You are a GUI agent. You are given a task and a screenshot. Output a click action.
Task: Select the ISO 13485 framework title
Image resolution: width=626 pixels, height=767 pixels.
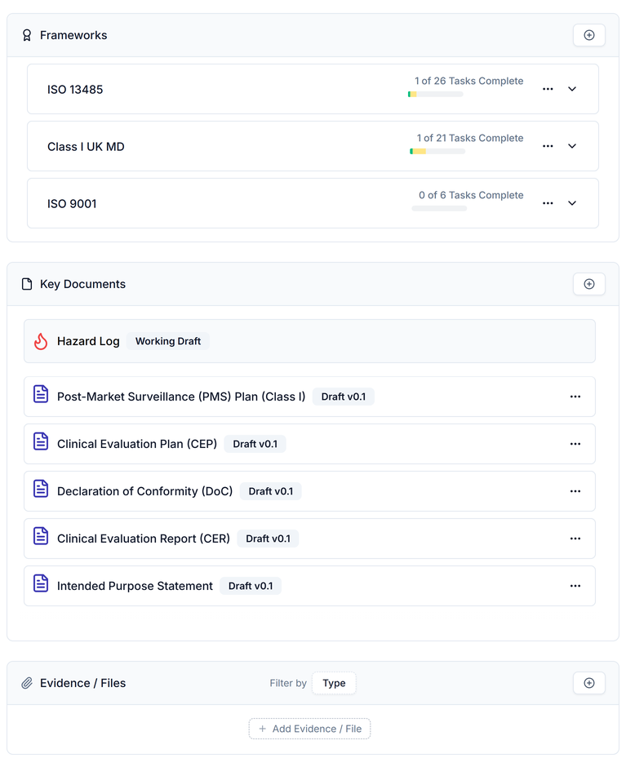(x=75, y=90)
